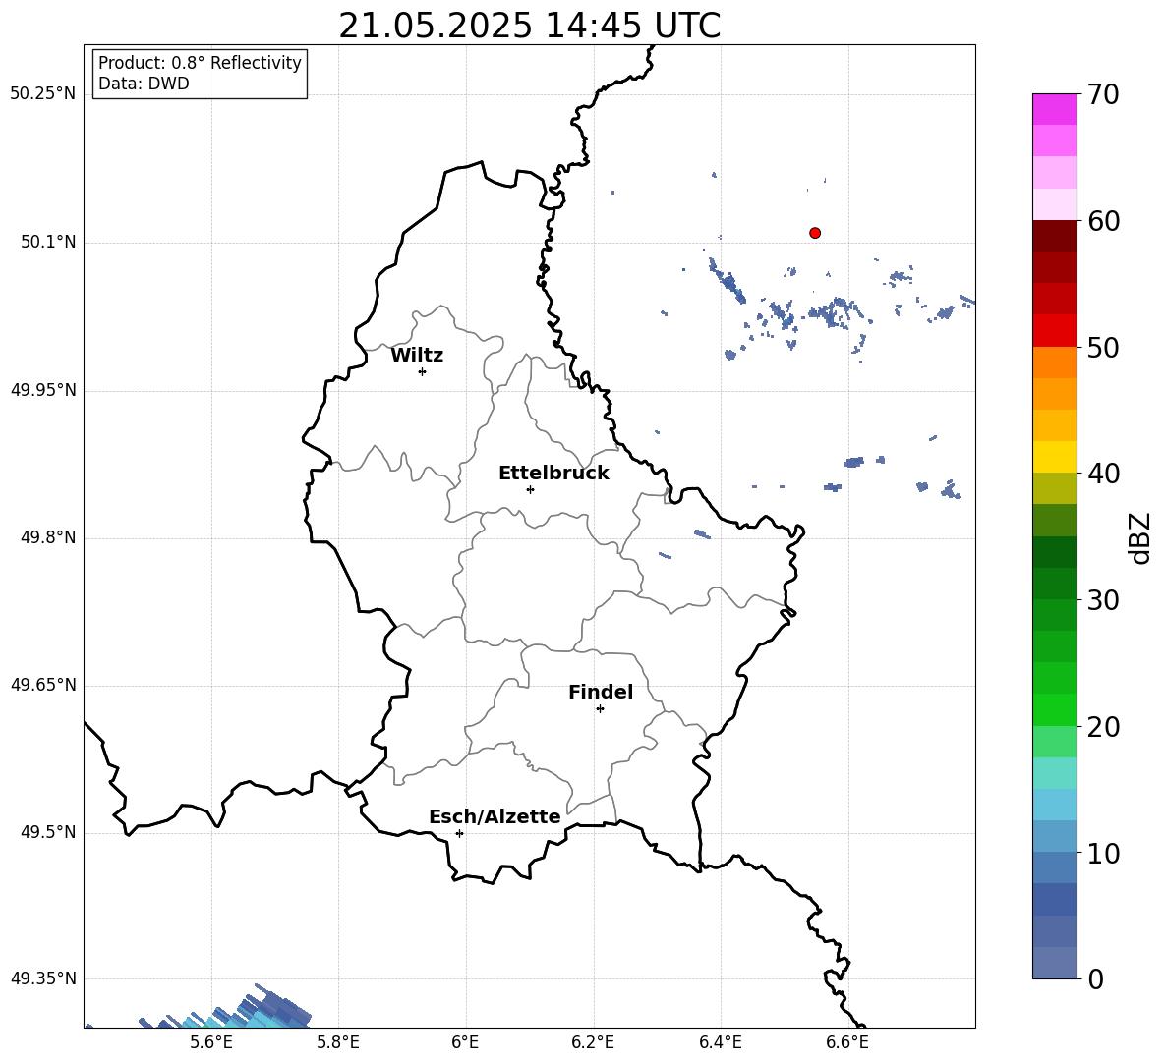Click the 49.65°N latitude label

click(x=43, y=685)
